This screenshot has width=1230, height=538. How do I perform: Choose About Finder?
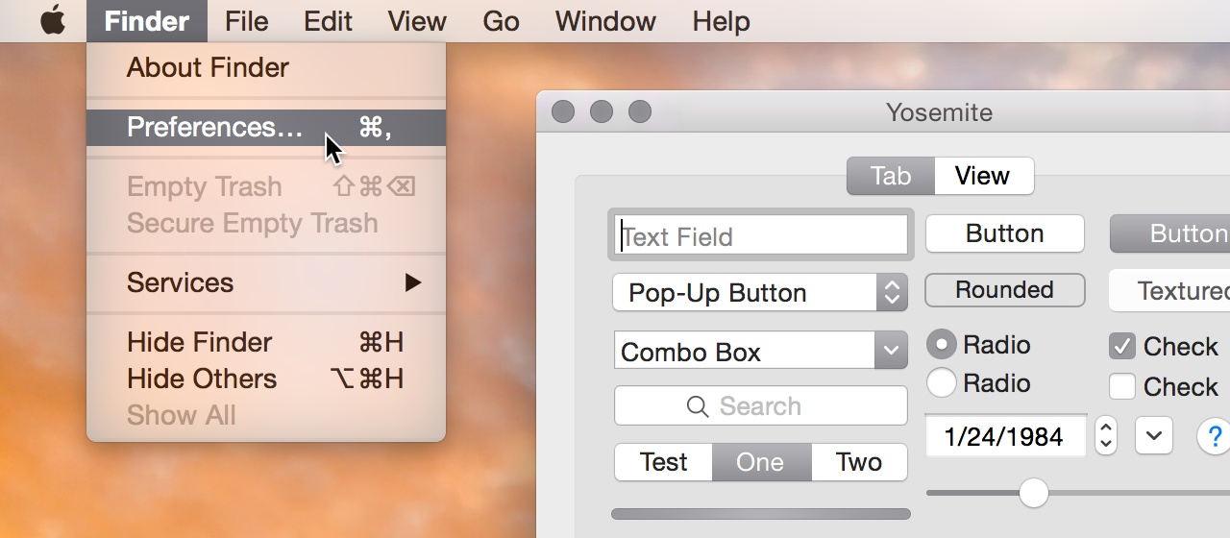[x=266, y=68]
